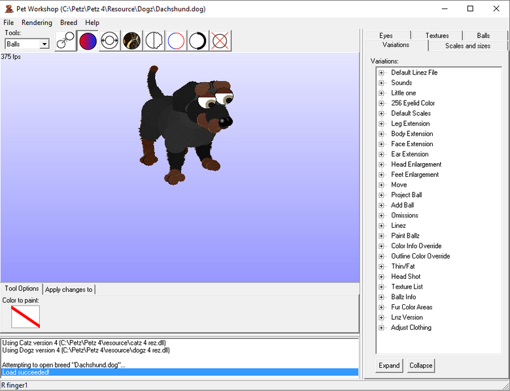Viewport: 510px width, 391px height.
Task: Select the Add Ball tree item
Action: point(402,205)
